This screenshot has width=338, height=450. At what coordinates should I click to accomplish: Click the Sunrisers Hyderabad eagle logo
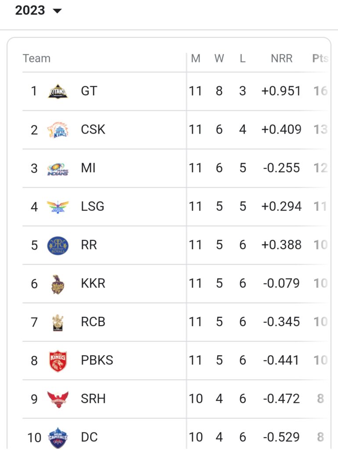click(58, 399)
